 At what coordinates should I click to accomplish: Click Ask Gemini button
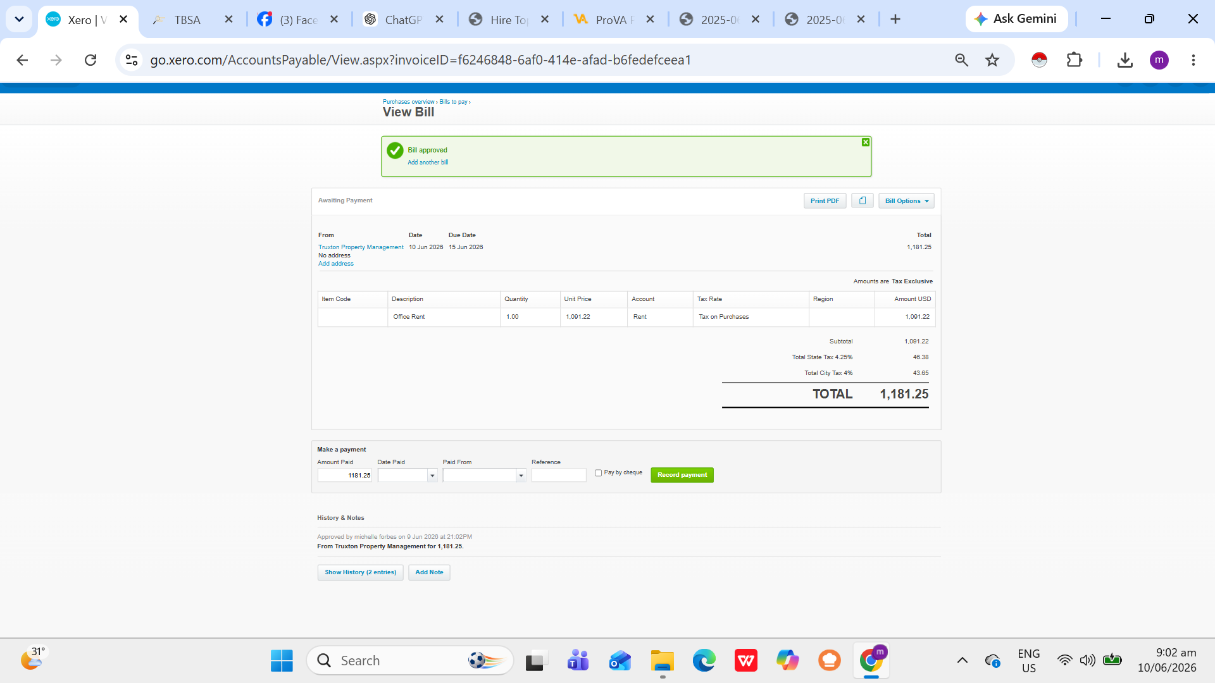[1016, 19]
